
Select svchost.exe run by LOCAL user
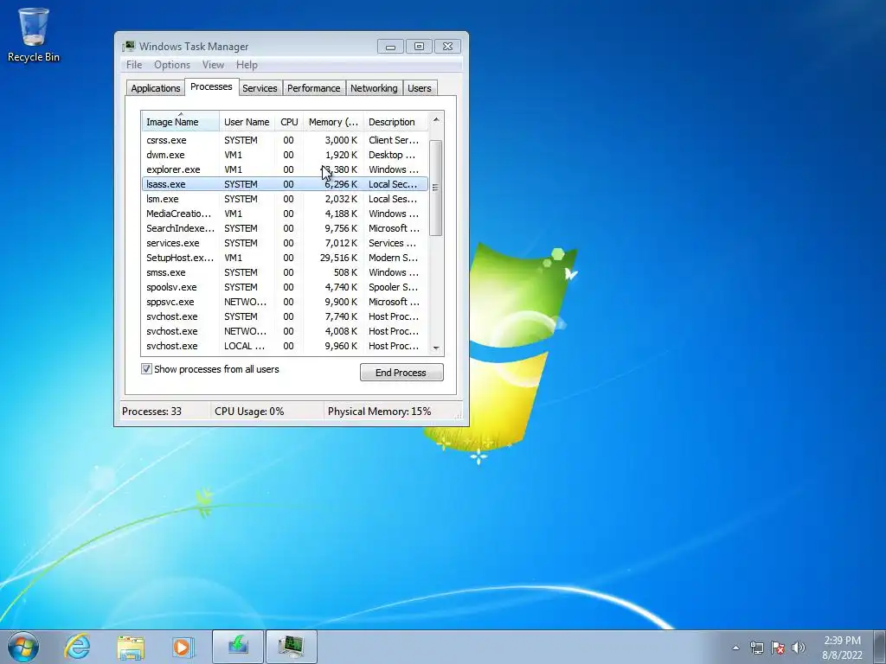286,346
